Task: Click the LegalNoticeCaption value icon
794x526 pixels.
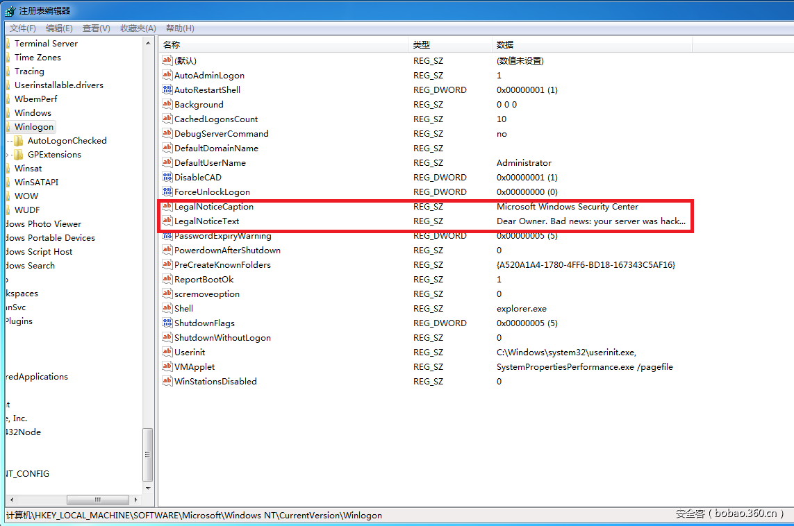Action: pyautogui.click(x=167, y=206)
